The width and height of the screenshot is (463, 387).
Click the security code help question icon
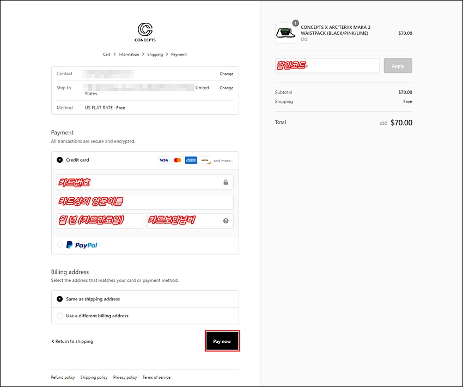[x=226, y=221]
